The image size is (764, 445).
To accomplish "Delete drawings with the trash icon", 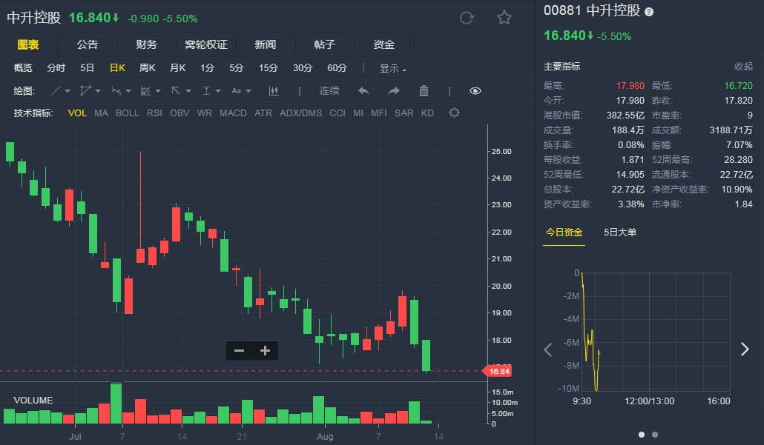I will click(424, 91).
